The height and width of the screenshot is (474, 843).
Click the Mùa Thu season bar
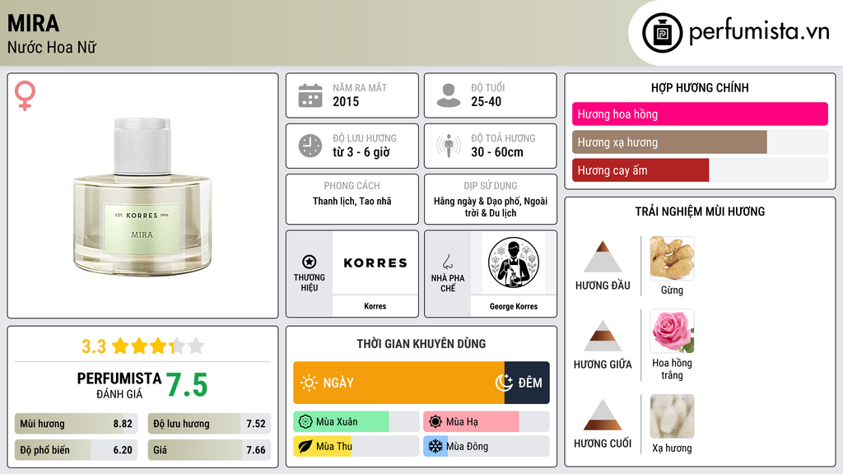click(356, 446)
